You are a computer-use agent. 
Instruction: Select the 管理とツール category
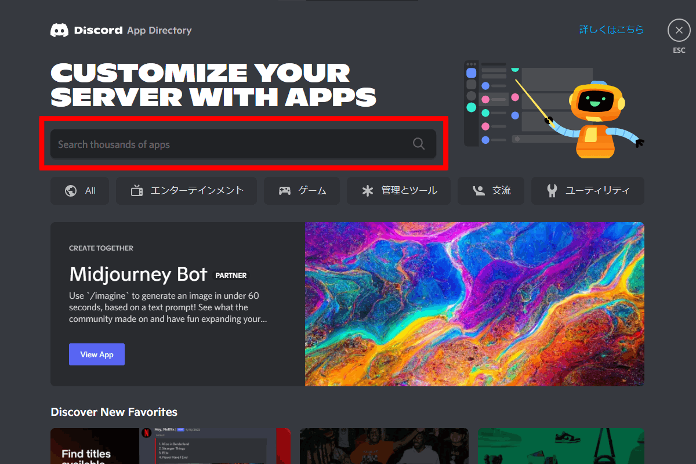pyautogui.click(x=398, y=191)
